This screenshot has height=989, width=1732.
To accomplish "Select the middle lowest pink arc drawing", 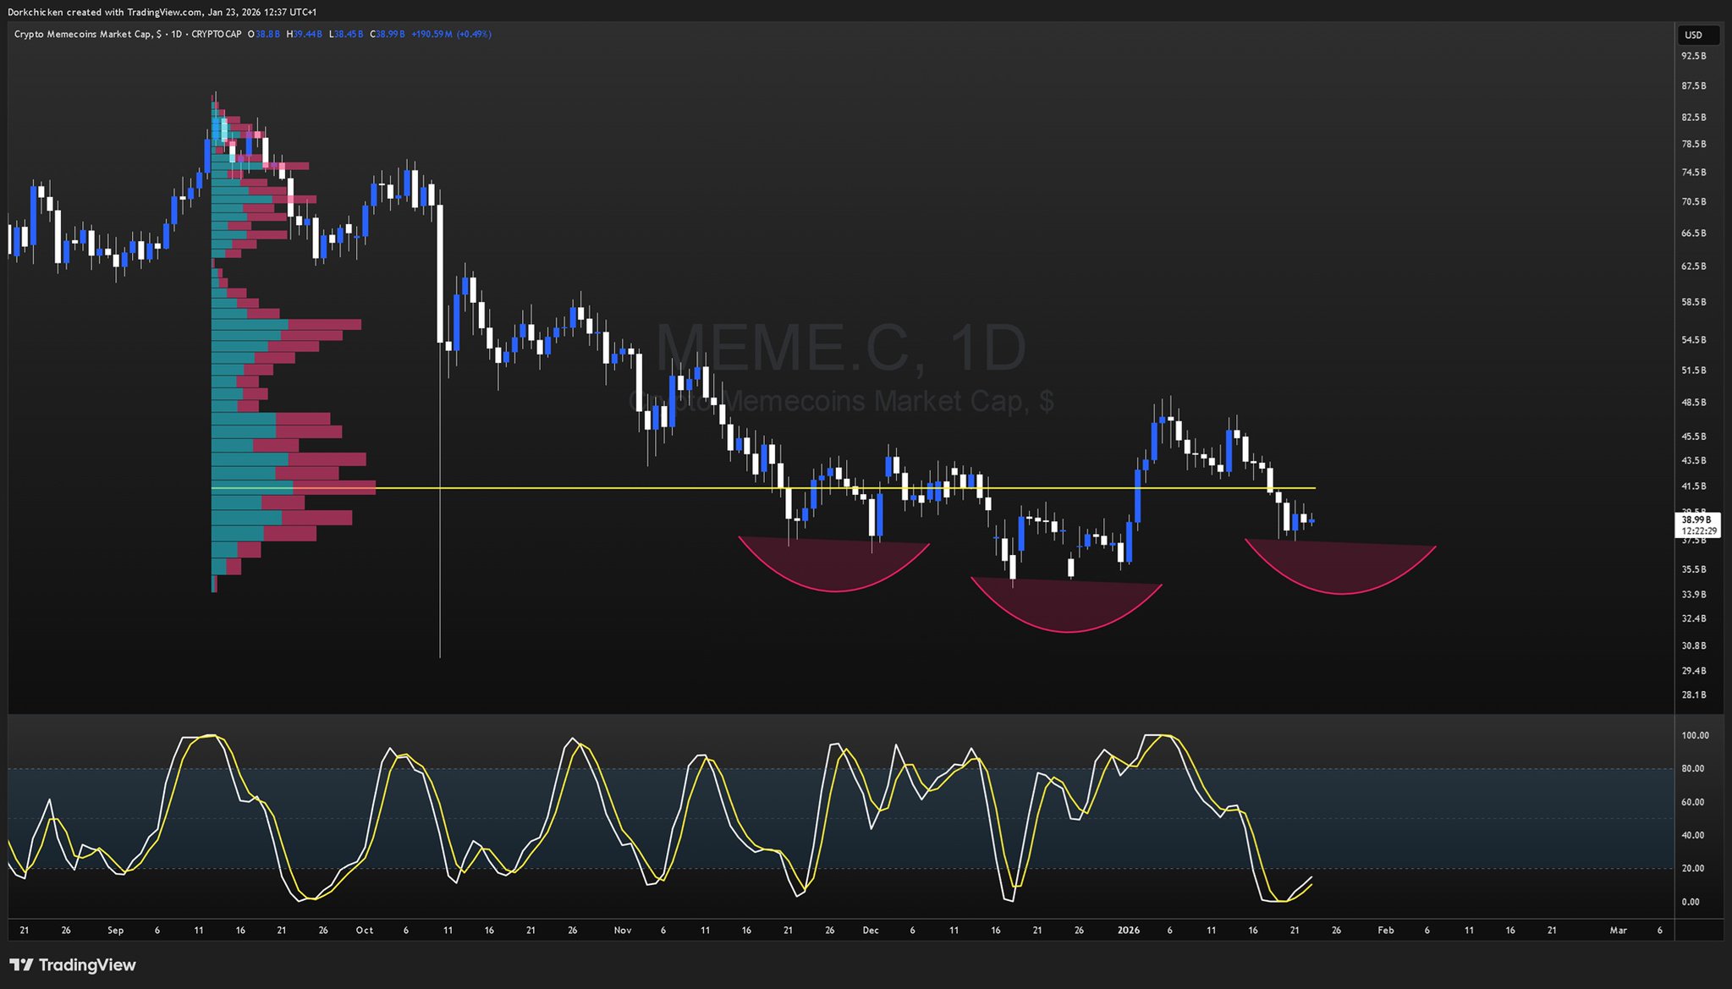I will coord(1068,630).
